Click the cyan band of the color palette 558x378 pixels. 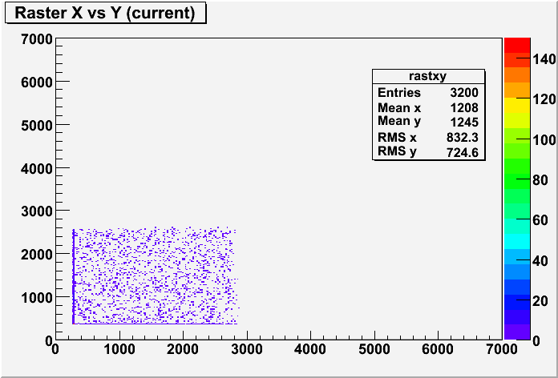517,241
